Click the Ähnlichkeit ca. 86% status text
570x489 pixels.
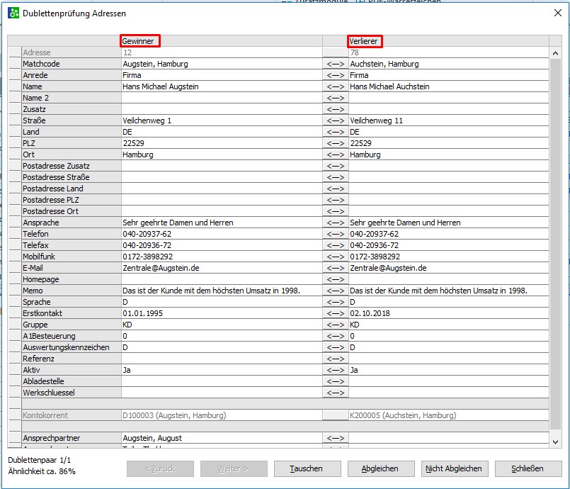[42, 471]
